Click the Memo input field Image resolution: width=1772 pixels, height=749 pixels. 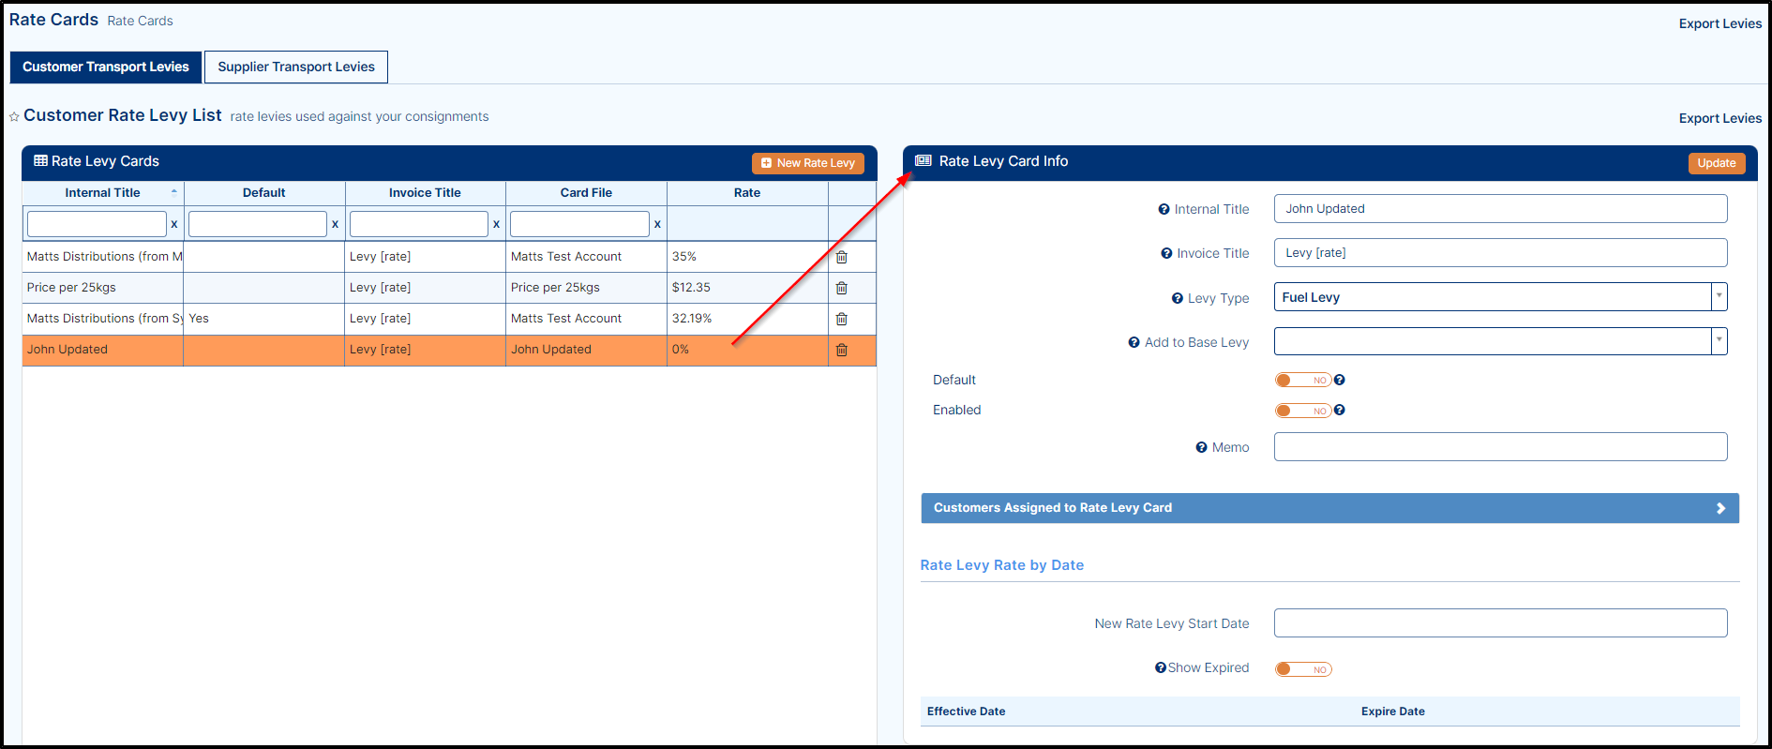(x=1499, y=447)
